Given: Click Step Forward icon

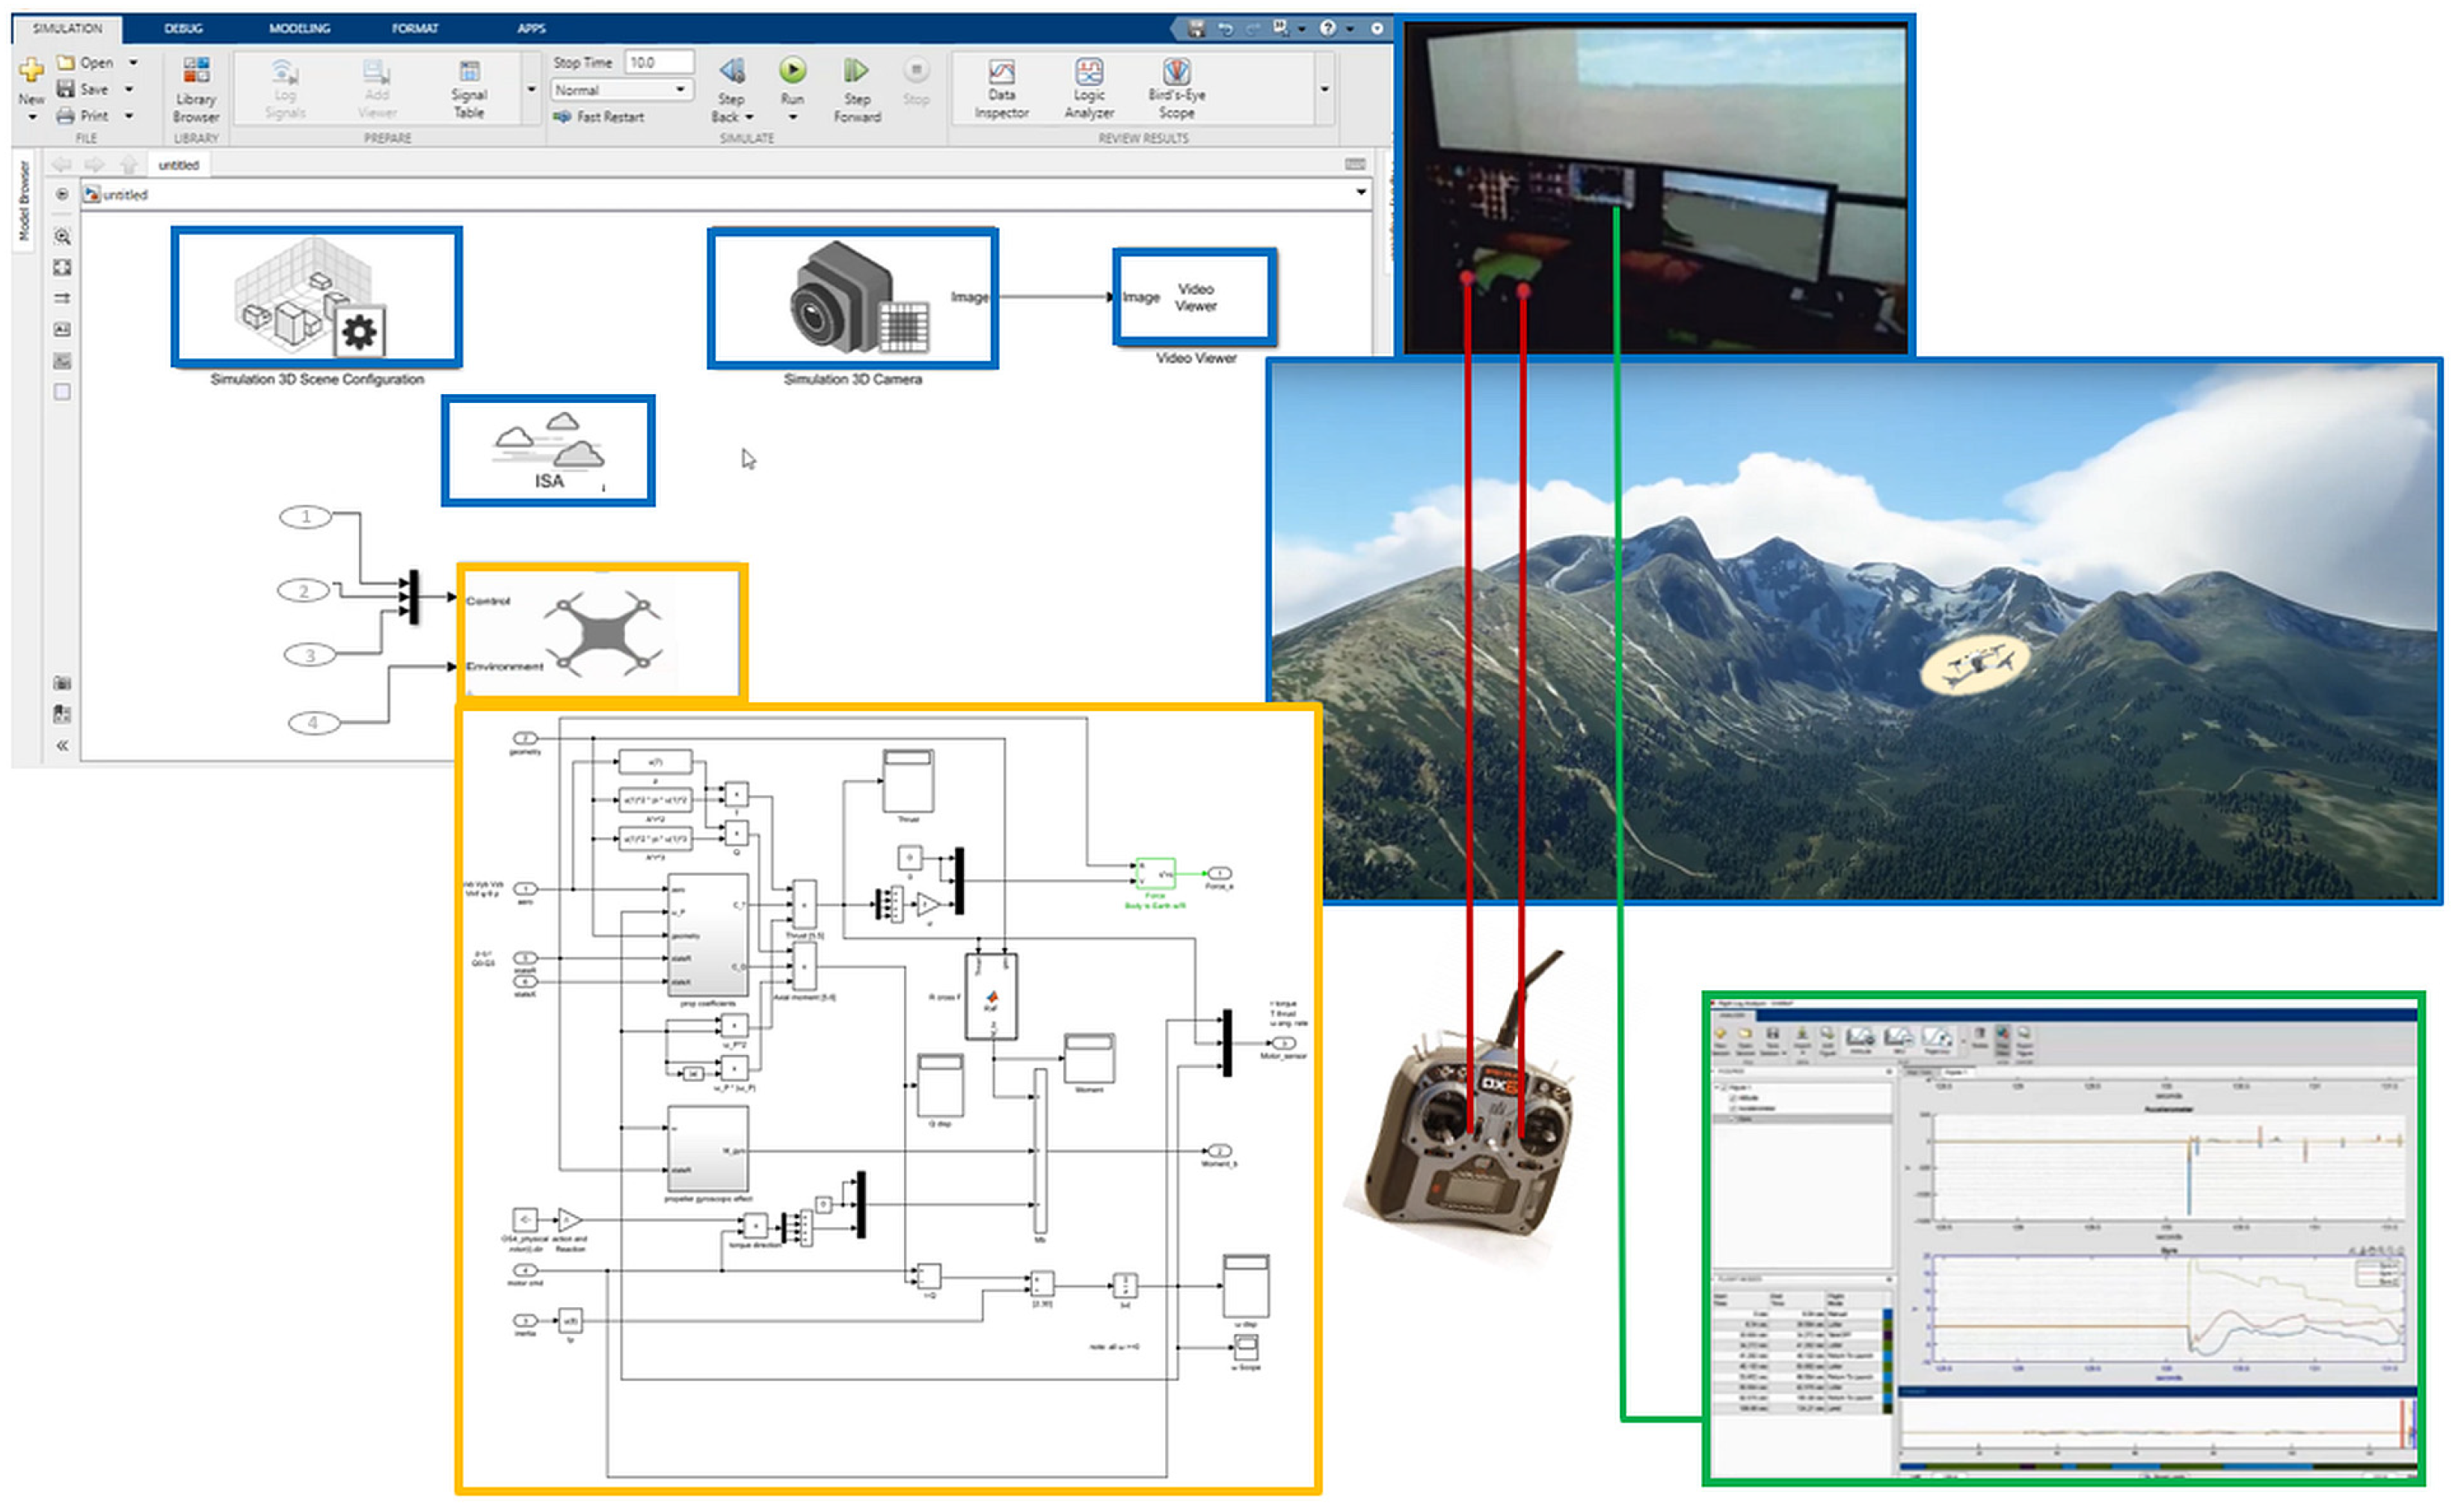Looking at the screenshot, I should (856, 70).
